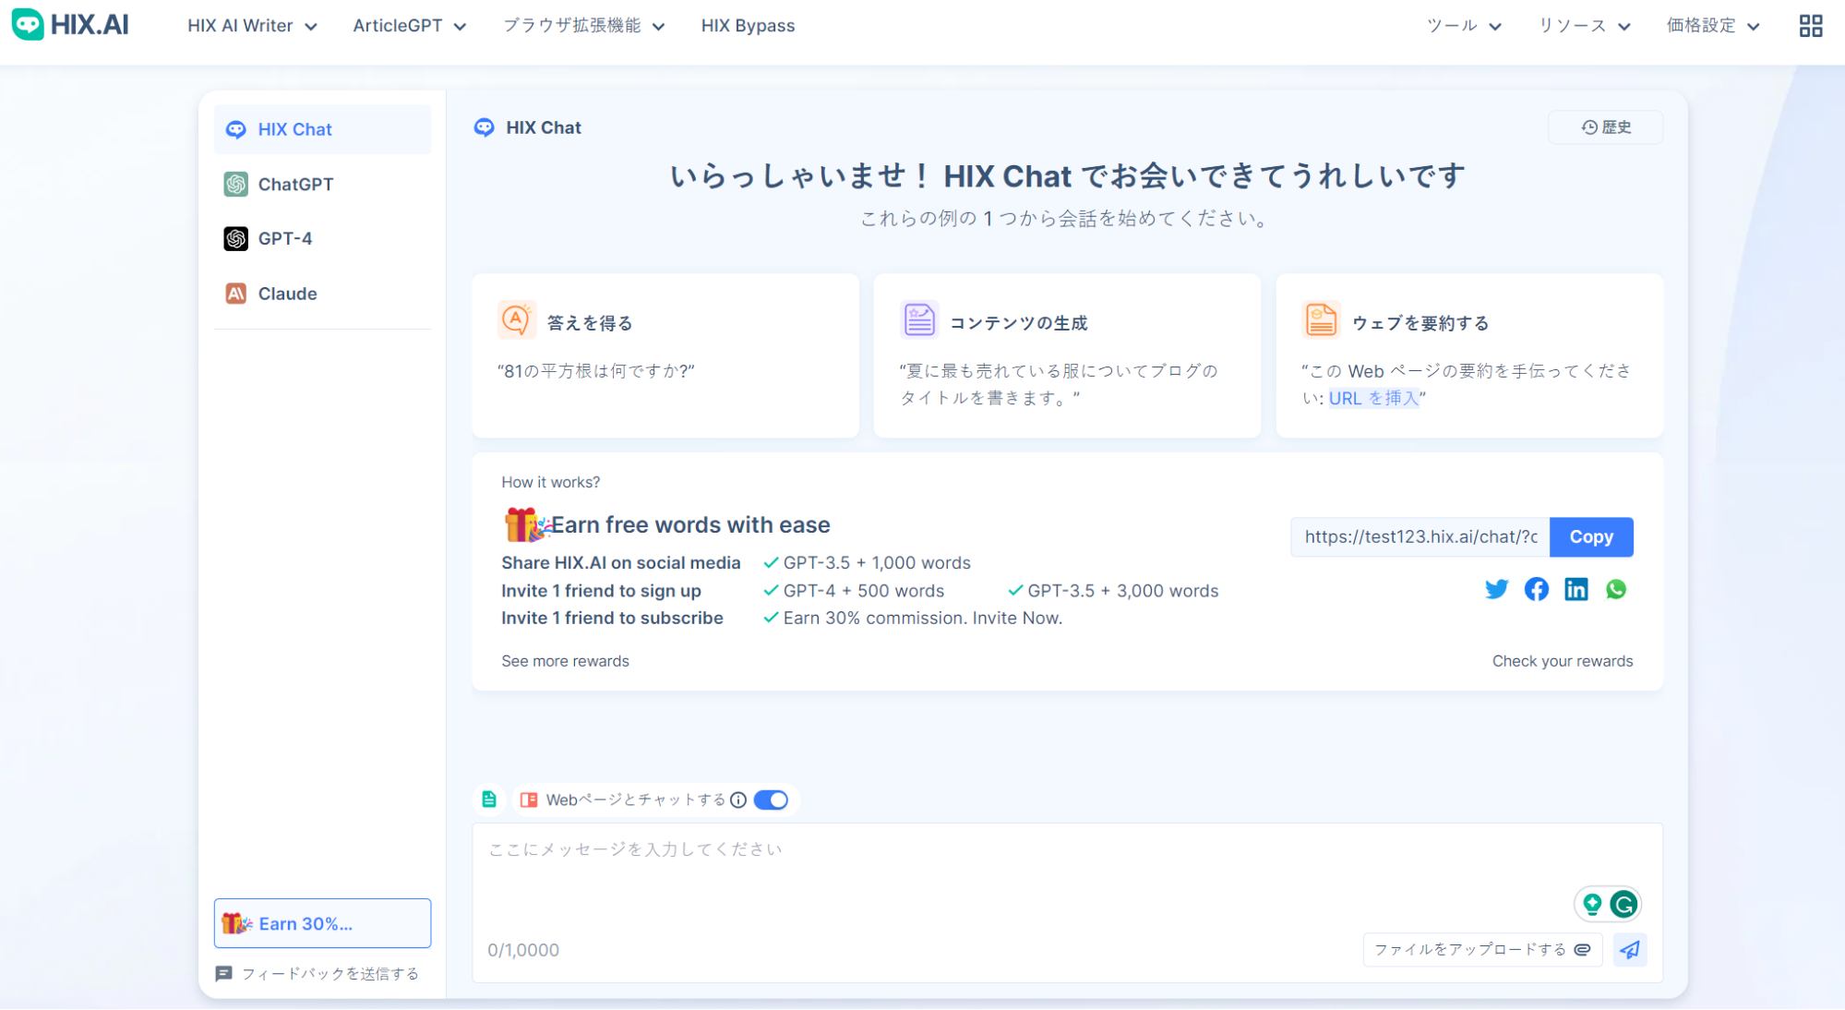Expand the HIX AI Writer dropdown
This screenshot has height=1010, width=1845.
252,26
